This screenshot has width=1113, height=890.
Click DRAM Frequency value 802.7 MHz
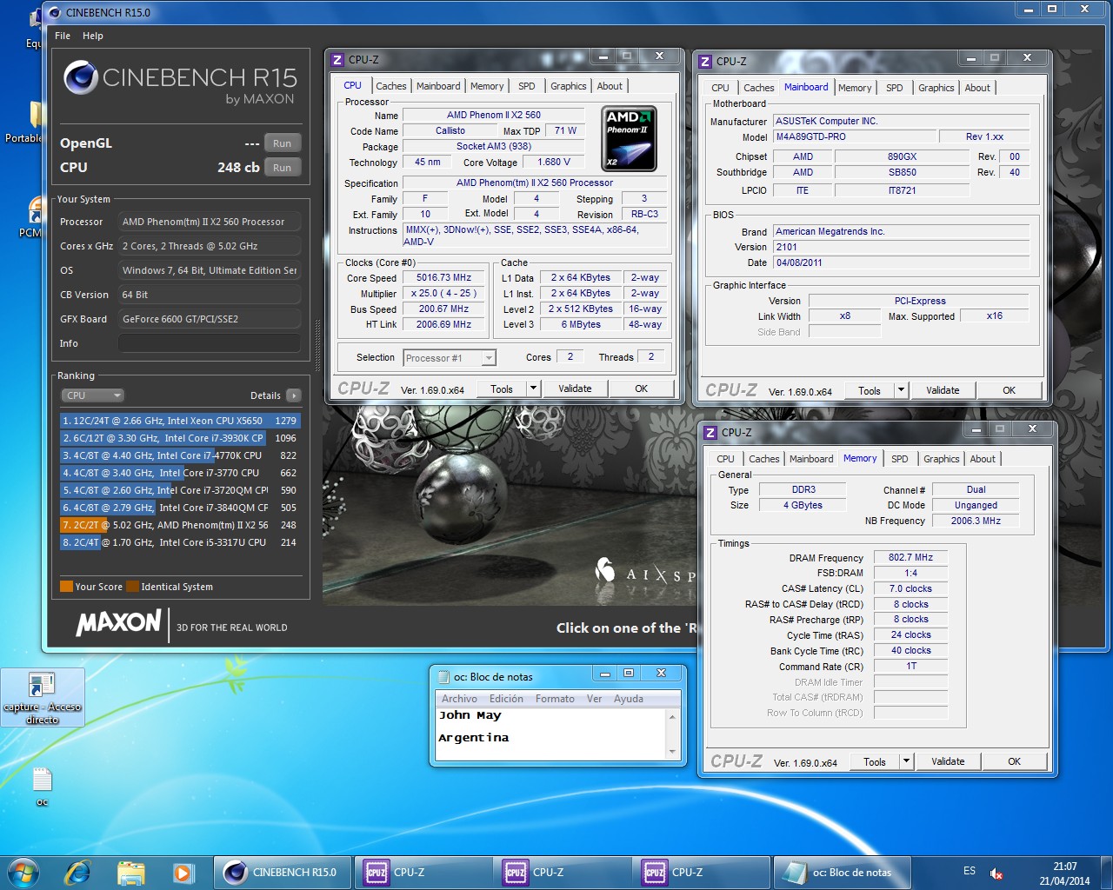coord(910,557)
